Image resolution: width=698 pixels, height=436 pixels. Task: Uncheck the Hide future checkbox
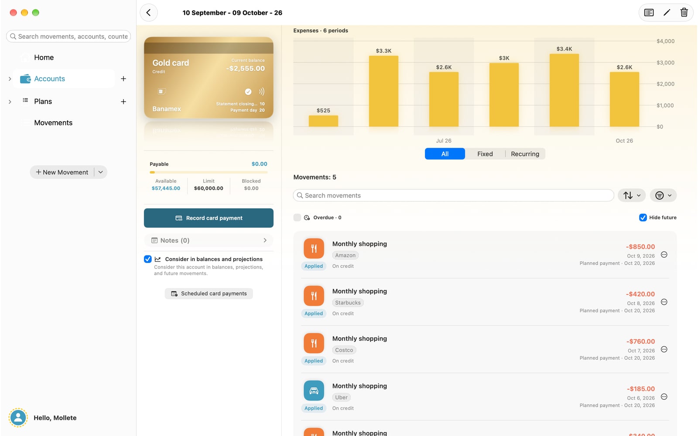pos(643,218)
